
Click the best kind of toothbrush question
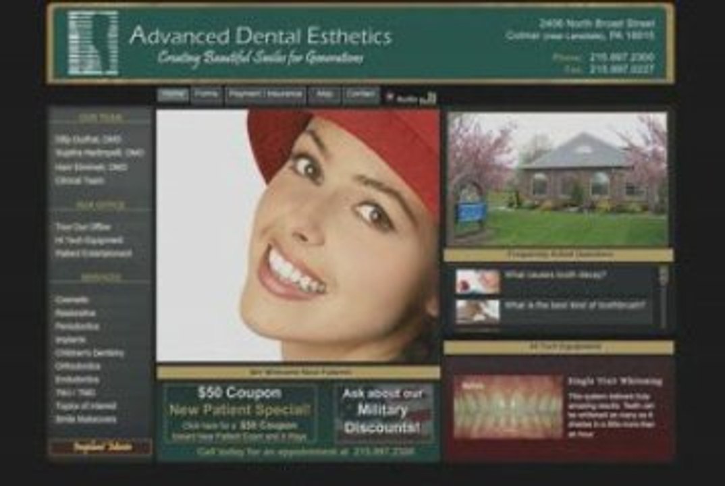tap(574, 305)
